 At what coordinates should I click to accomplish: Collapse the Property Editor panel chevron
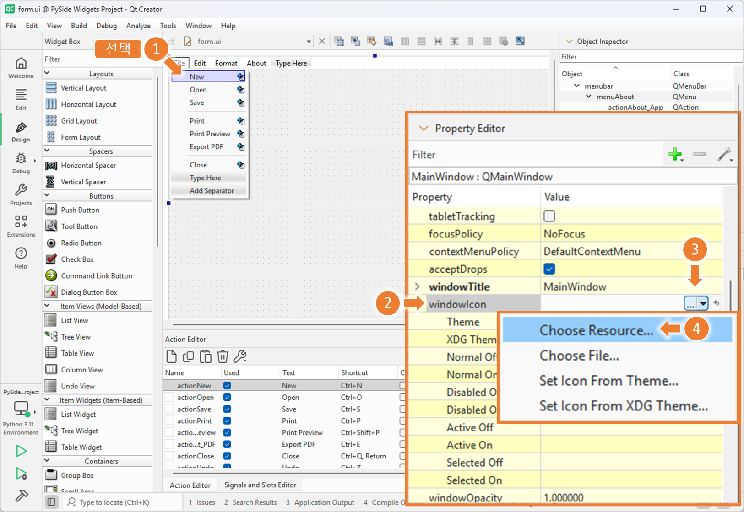pyautogui.click(x=424, y=129)
